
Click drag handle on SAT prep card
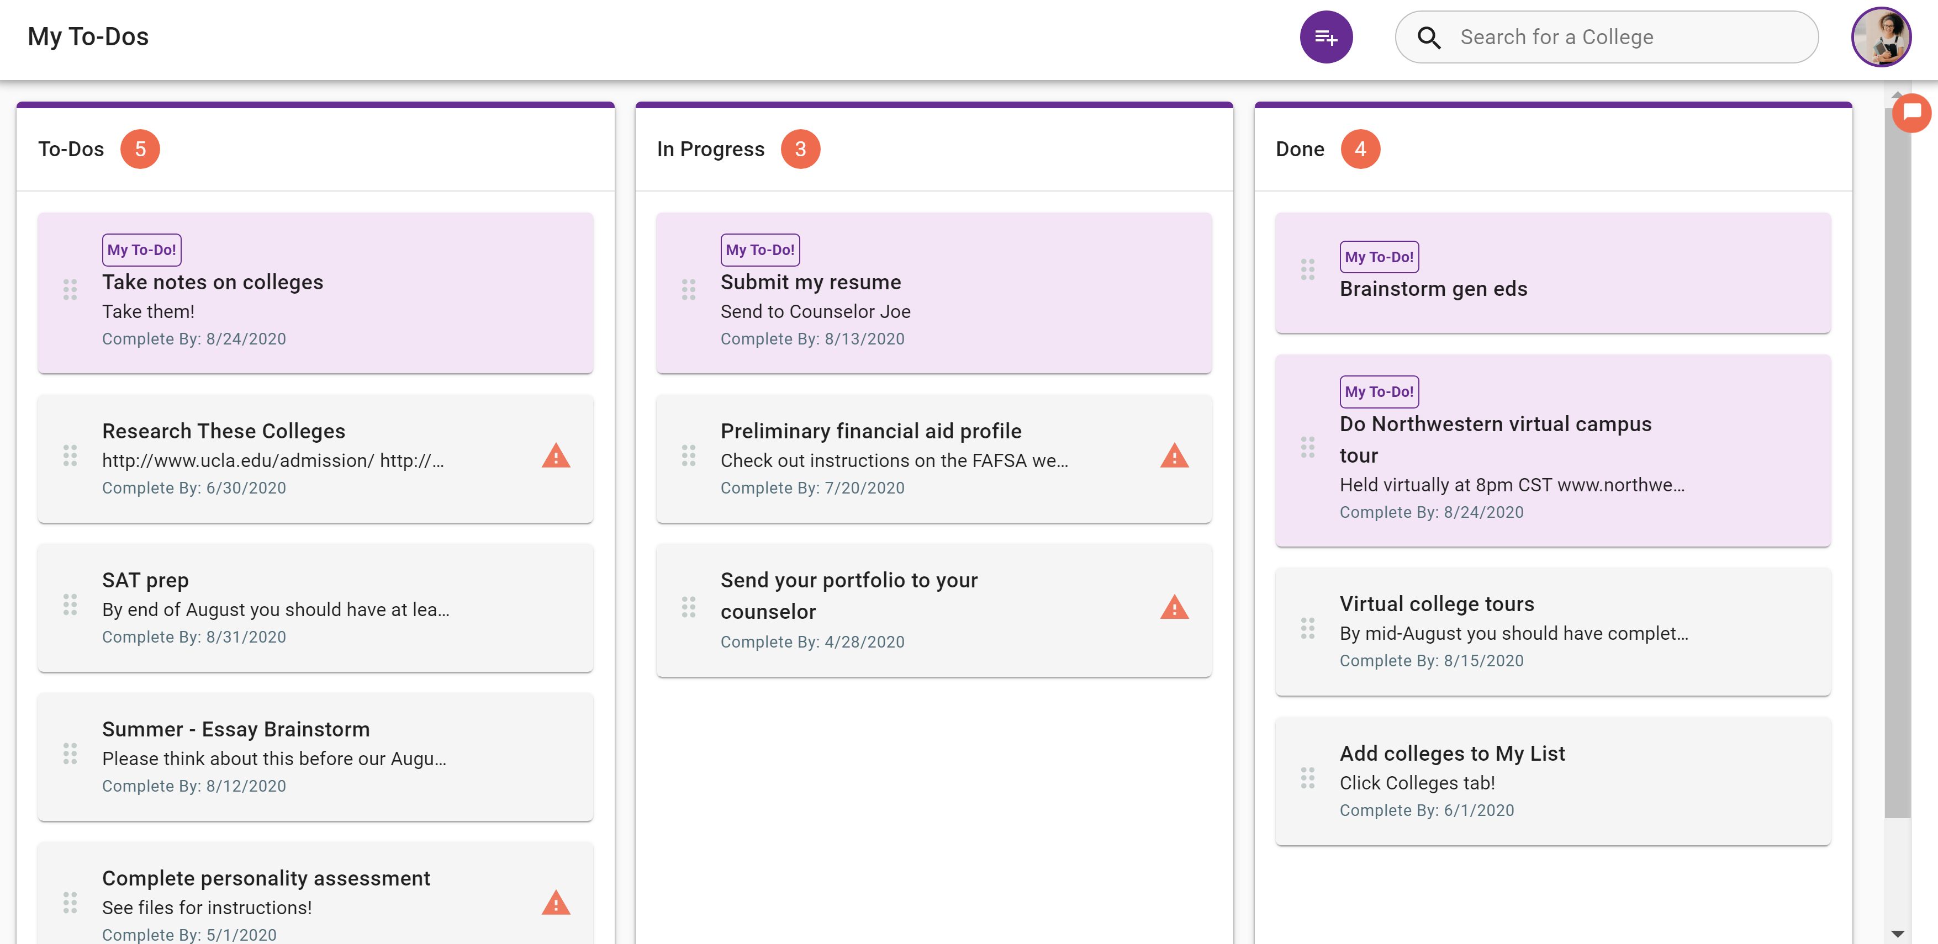(70, 604)
